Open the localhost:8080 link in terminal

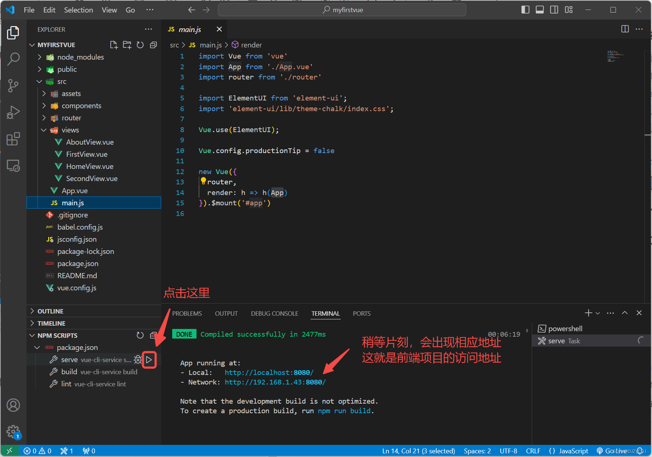tap(269, 373)
